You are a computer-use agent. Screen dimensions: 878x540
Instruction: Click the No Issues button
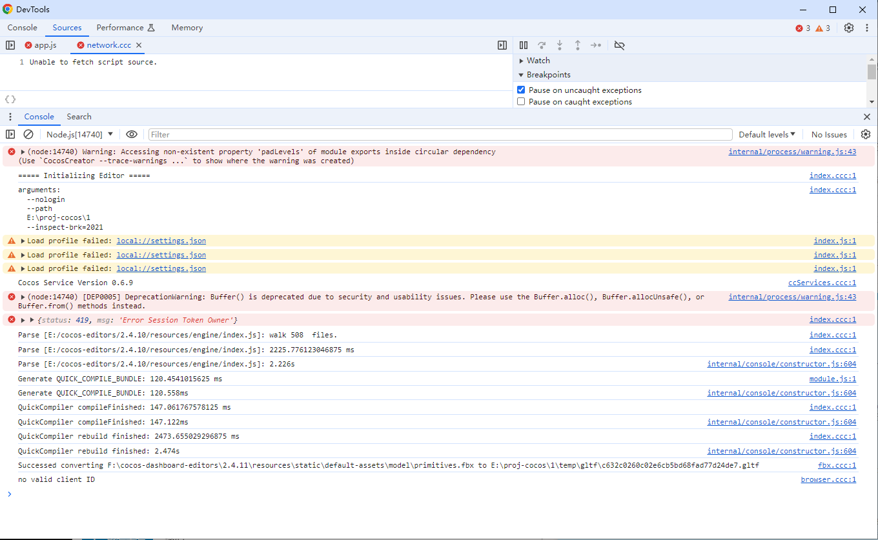[x=829, y=134]
